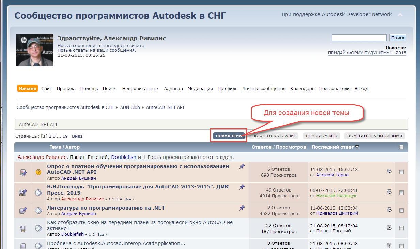The image size is (420, 249).
Task: Select Помощь in the main menu
Action: pyautogui.click(x=89, y=89)
